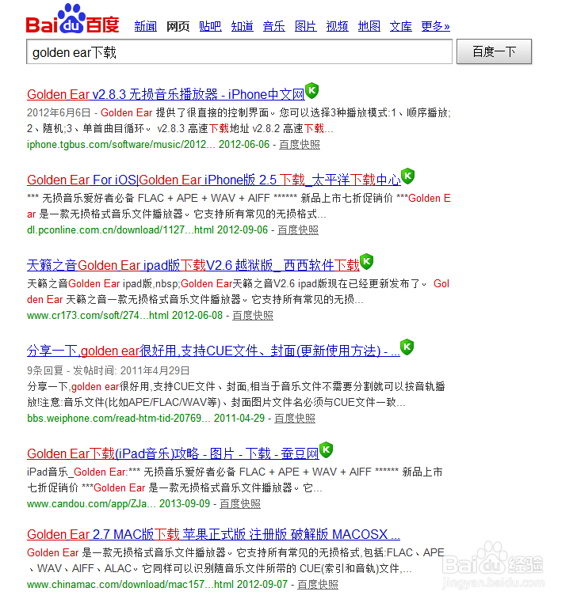Open Golden Ear v2.8.3 无损音乐播放器 result
The height and width of the screenshot is (603, 577).
(x=166, y=94)
